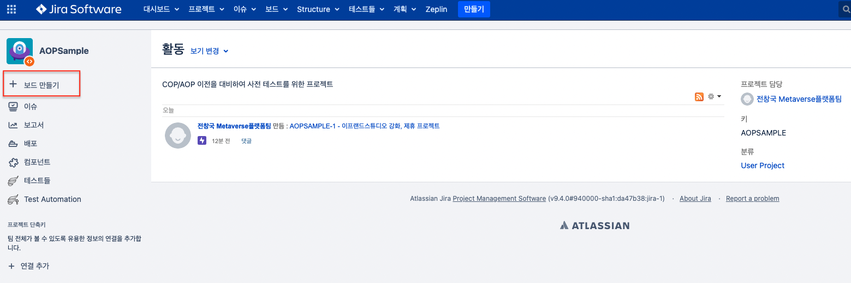Click the AOPSample project name
The image size is (851, 283).
pyautogui.click(x=64, y=51)
